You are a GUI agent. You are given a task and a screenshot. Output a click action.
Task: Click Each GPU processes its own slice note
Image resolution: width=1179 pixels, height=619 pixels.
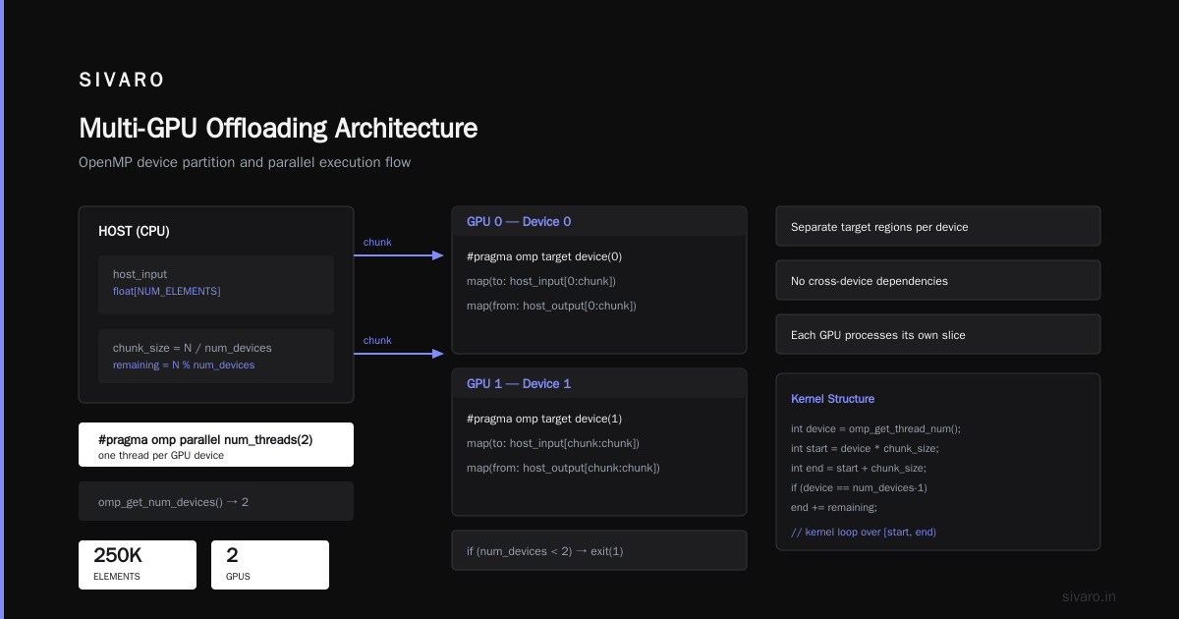pyautogui.click(x=938, y=334)
